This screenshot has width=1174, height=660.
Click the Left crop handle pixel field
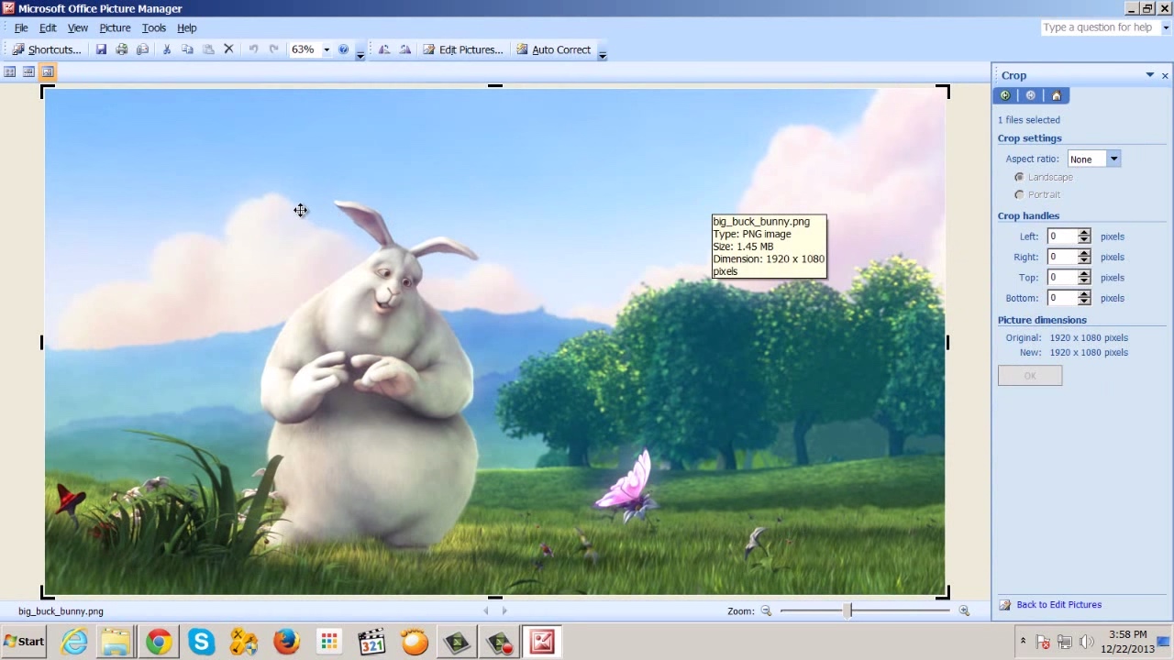tap(1062, 236)
